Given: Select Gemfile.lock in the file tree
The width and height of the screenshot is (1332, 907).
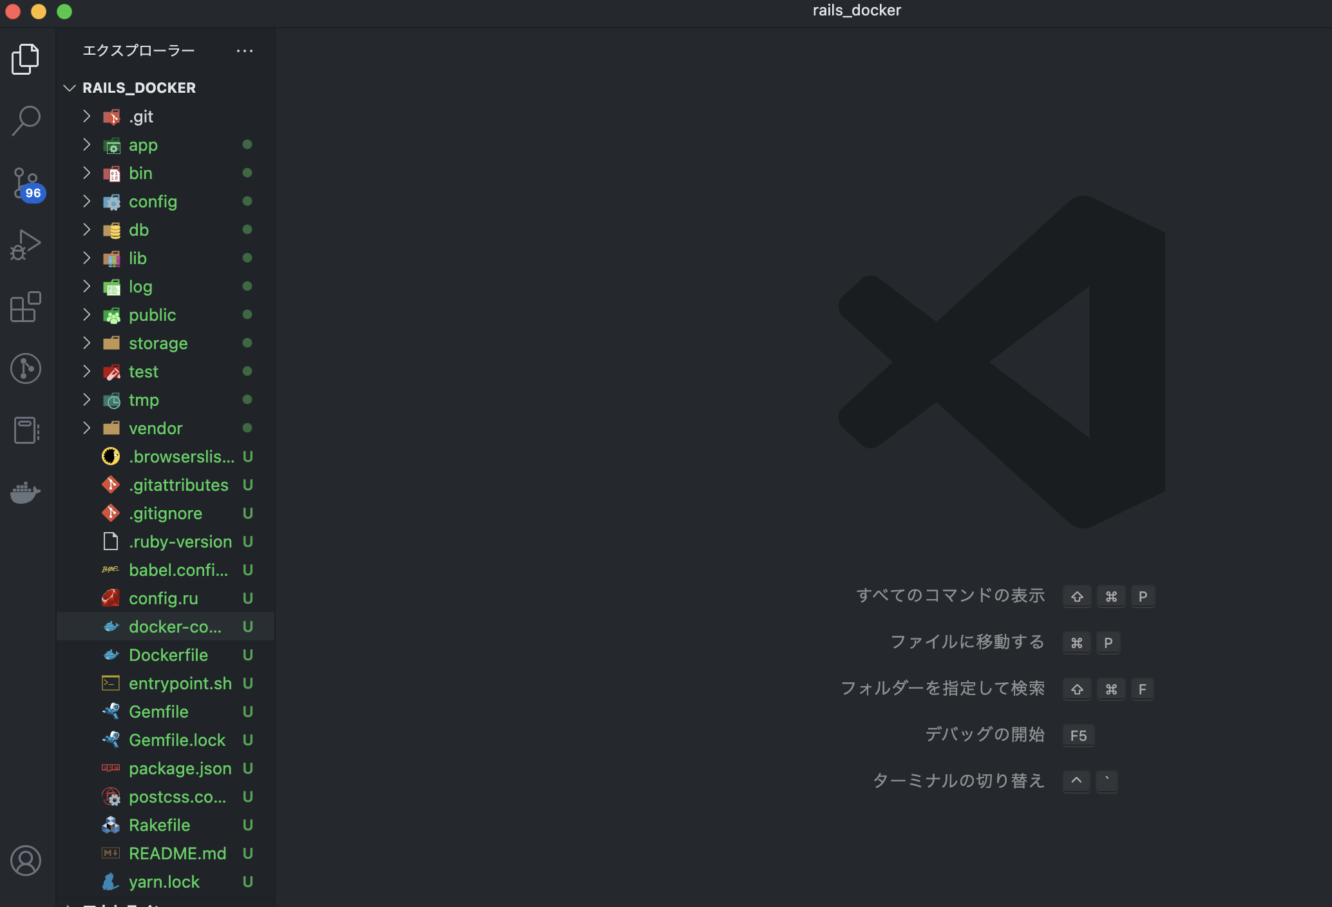Looking at the screenshot, I should 177,740.
